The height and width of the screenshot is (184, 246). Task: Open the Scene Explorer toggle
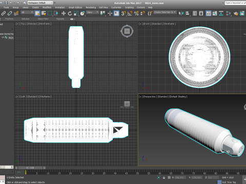[195, 13]
